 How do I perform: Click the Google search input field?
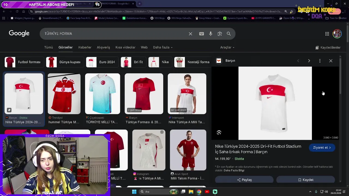coord(115,34)
